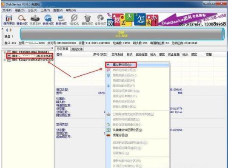Choose the remove drive letter (R) entry

pyautogui.click(x=137, y=148)
